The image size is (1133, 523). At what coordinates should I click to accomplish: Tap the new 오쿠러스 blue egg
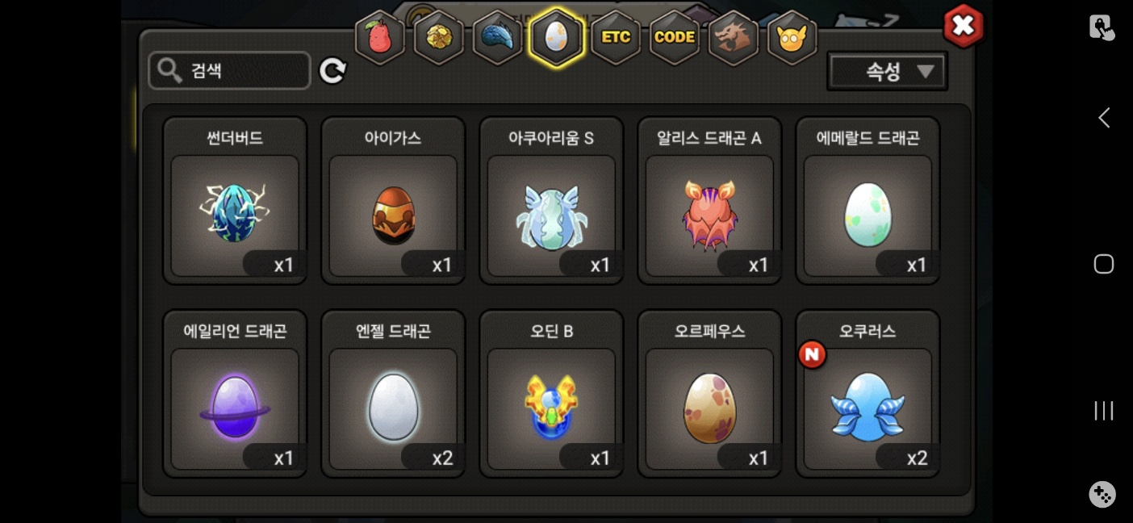pyautogui.click(x=868, y=394)
